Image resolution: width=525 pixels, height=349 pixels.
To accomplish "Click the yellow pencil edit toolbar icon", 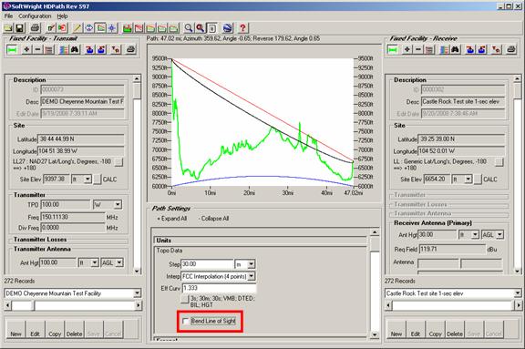I will coord(77,28).
